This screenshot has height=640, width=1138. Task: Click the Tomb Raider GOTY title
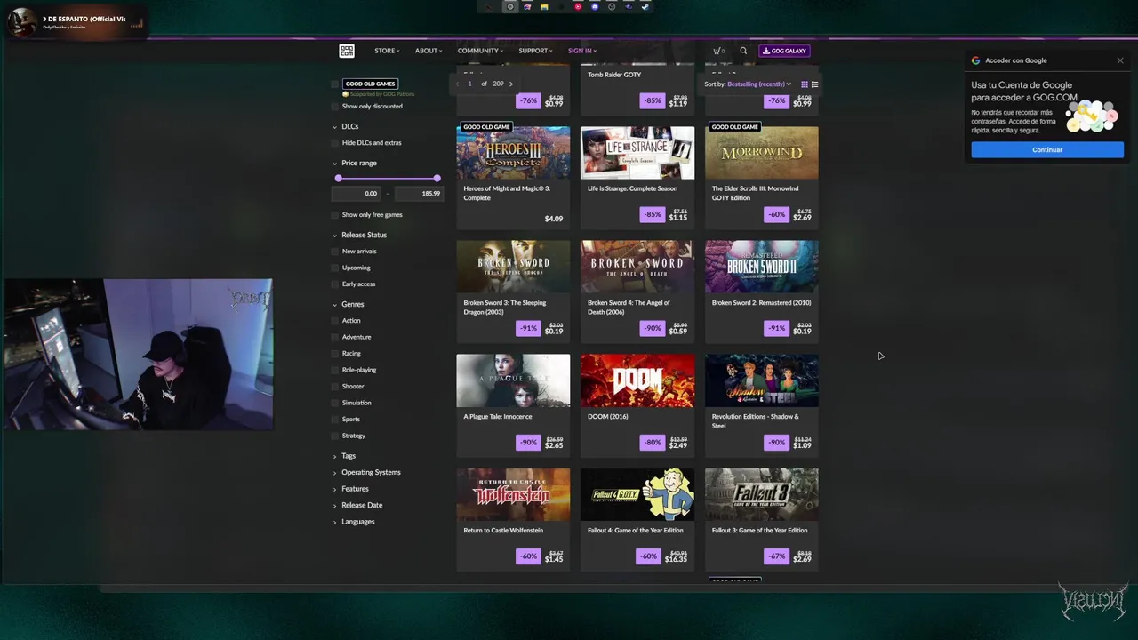click(x=614, y=75)
